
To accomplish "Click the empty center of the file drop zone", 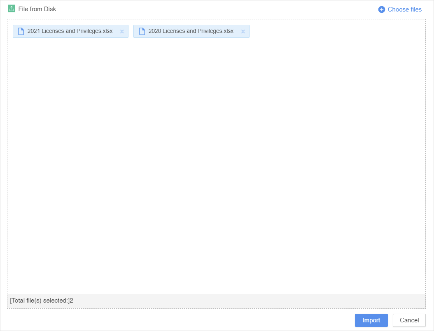I will tap(216, 165).
